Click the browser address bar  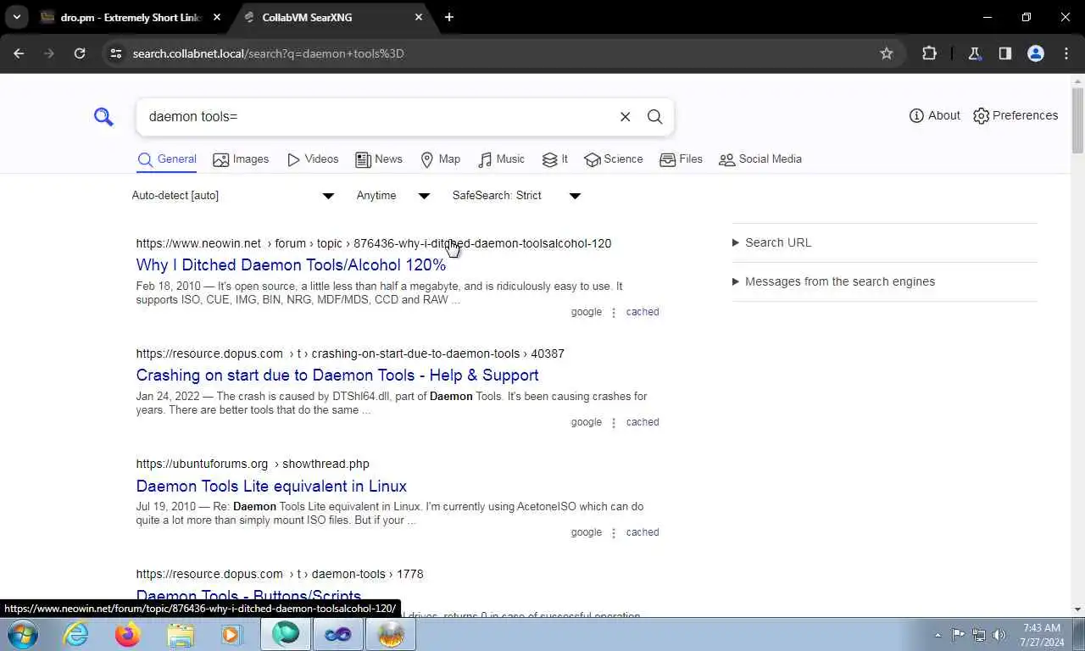(500, 53)
